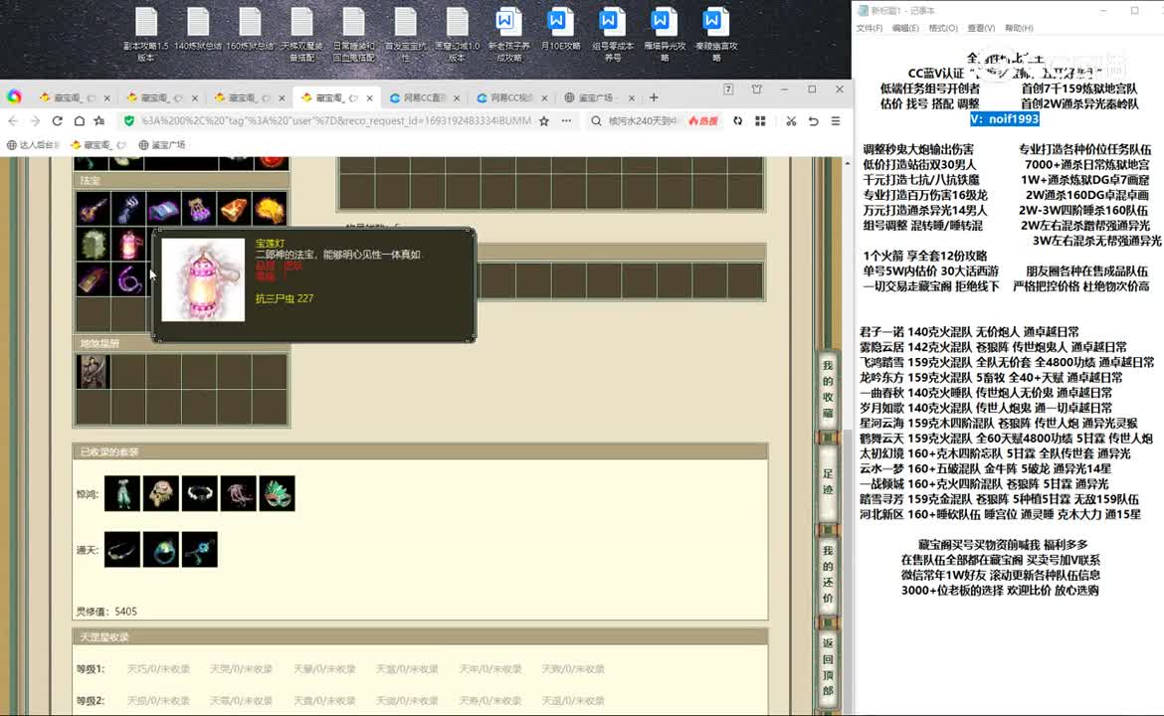This screenshot has width=1164, height=716.
Task: Open the 帮助(H) menu in Notepad
Action: point(1019,28)
